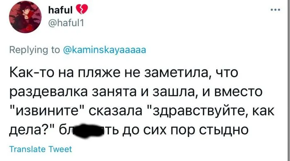
Task: Open the @kaminskayaaaaa profile link
Action: tap(104, 50)
